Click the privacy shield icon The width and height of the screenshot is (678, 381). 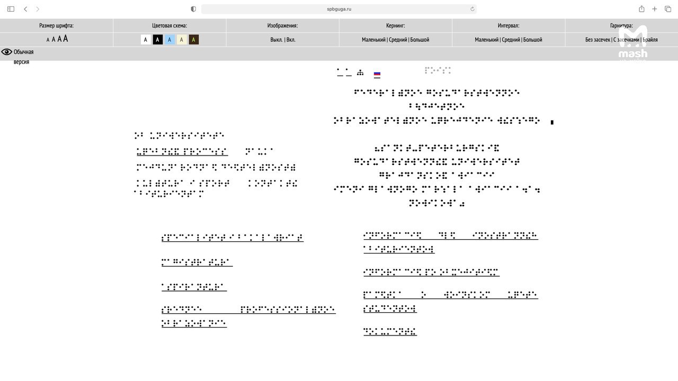(x=193, y=9)
